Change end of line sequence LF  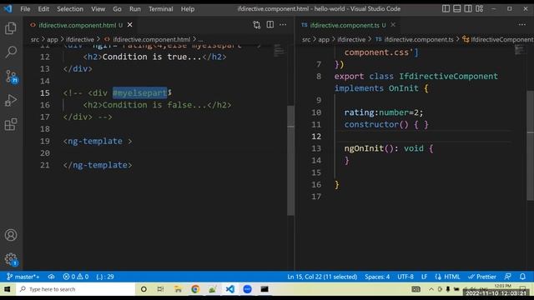point(424,277)
